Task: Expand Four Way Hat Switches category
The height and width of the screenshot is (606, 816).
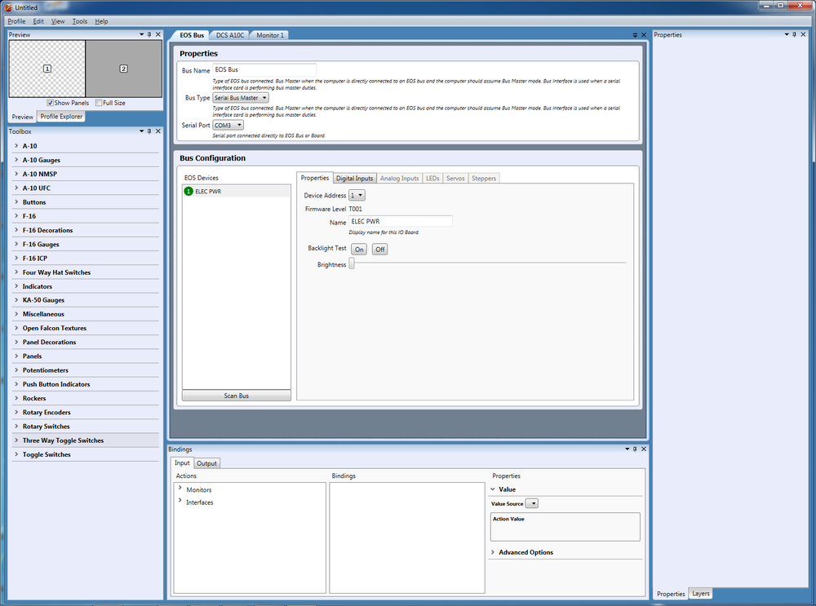Action: (16, 272)
